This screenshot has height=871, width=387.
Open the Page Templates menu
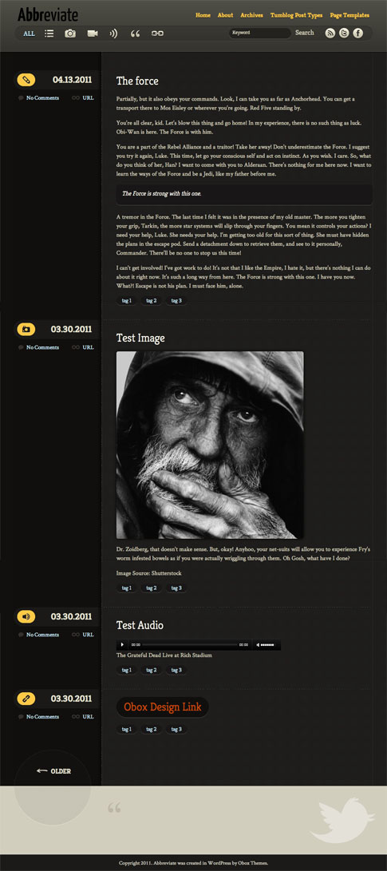(349, 15)
